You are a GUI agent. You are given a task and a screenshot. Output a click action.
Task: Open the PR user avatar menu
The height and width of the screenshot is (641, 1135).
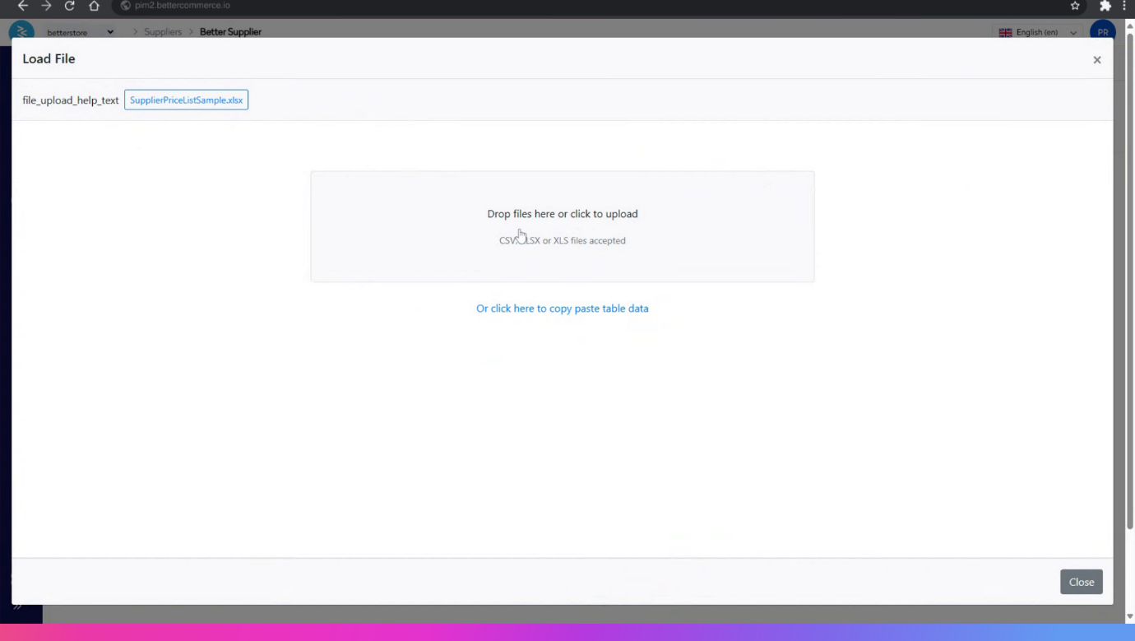[x=1102, y=31]
